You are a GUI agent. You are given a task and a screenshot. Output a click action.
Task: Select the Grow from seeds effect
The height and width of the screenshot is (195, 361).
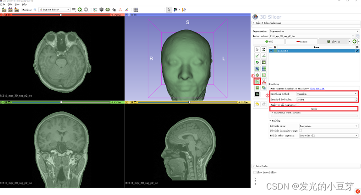click(257, 69)
